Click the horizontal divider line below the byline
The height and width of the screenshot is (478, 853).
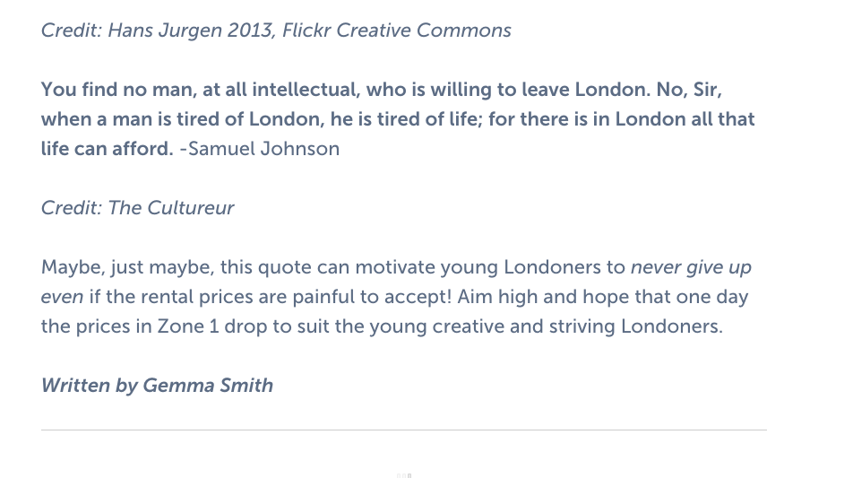(403, 430)
